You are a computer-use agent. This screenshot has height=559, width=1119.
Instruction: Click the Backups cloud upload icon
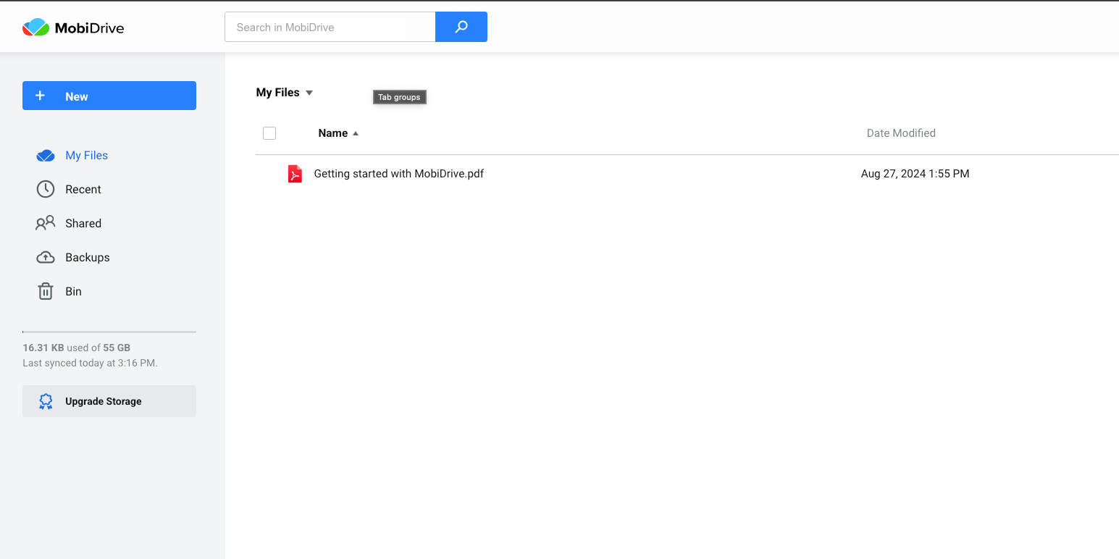(x=46, y=257)
